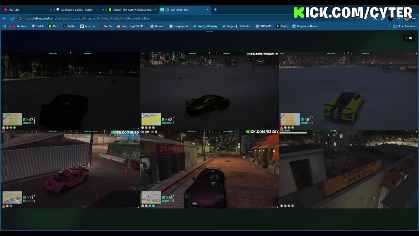Open the Netflix bookmark
Image resolution: width=419 pixels, height=236 pixels.
[x=106, y=26]
